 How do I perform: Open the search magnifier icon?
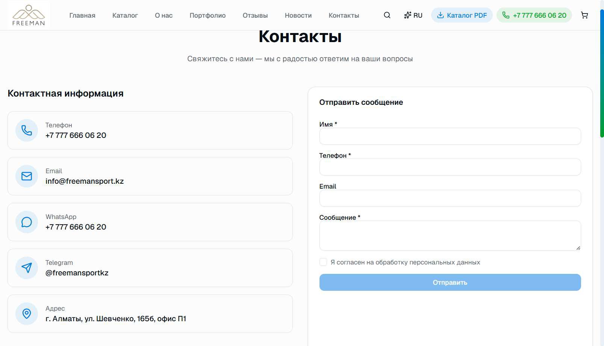click(387, 15)
